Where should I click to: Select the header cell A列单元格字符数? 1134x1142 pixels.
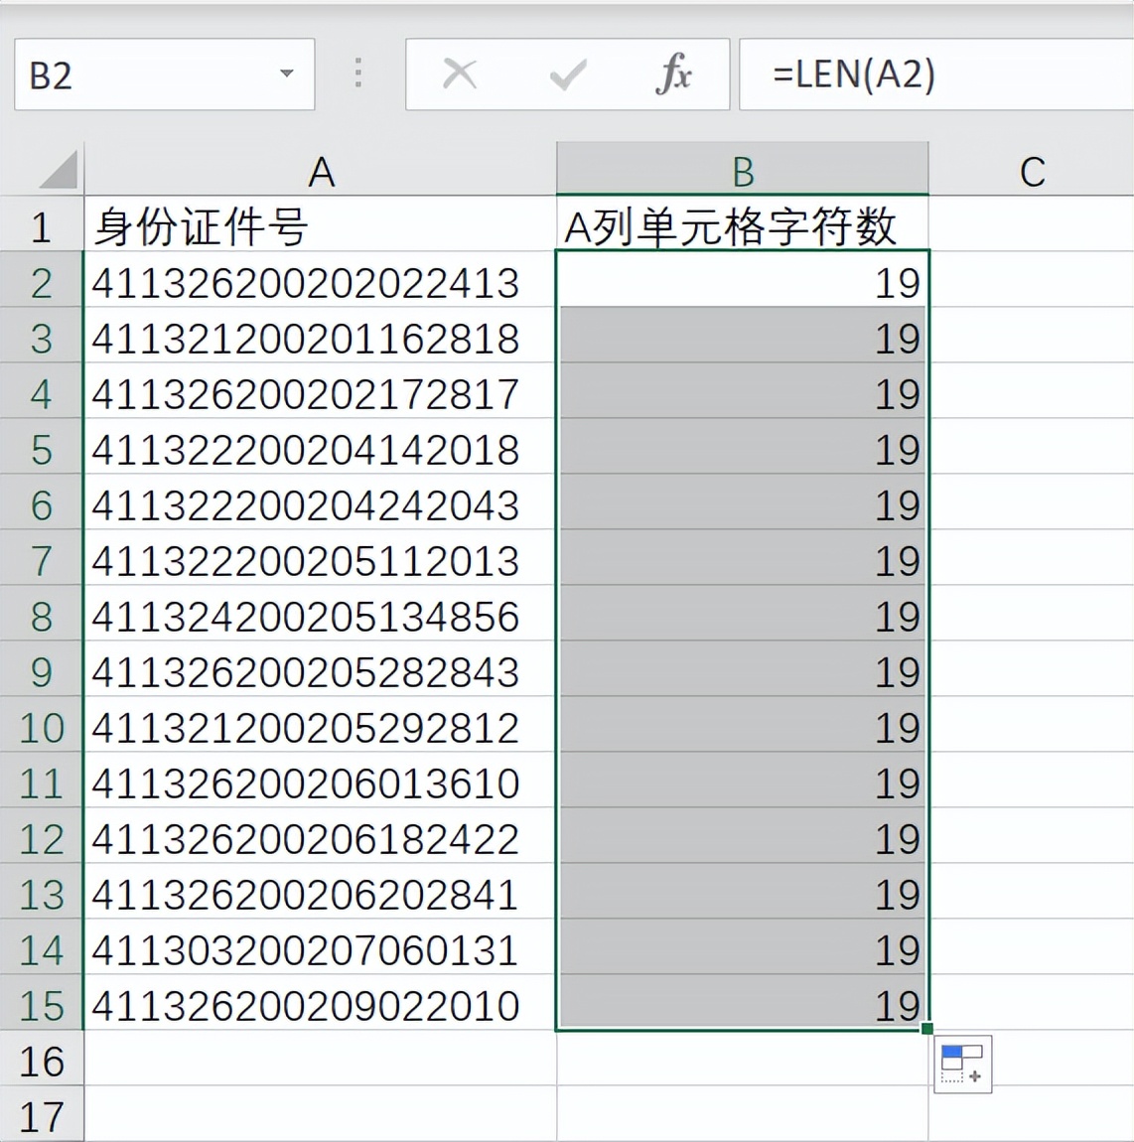tap(742, 225)
